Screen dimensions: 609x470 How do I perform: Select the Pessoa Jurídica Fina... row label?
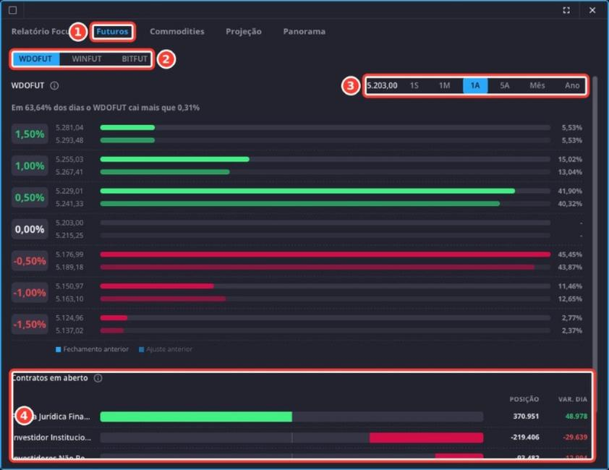click(x=52, y=416)
